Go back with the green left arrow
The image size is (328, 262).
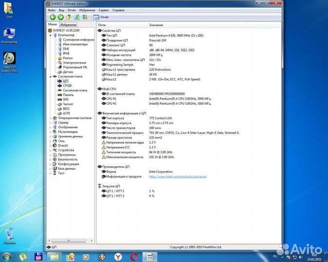pyautogui.click(x=52, y=17)
